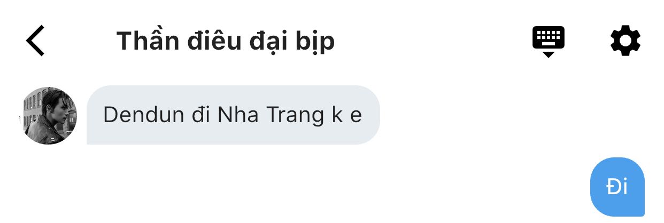The height and width of the screenshot is (223, 664).
Task: Tap the back chevron in the header
Action: pyautogui.click(x=35, y=41)
